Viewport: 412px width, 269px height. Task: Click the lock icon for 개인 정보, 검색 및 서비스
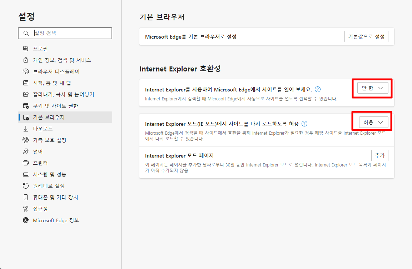pyautogui.click(x=26, y=60)
